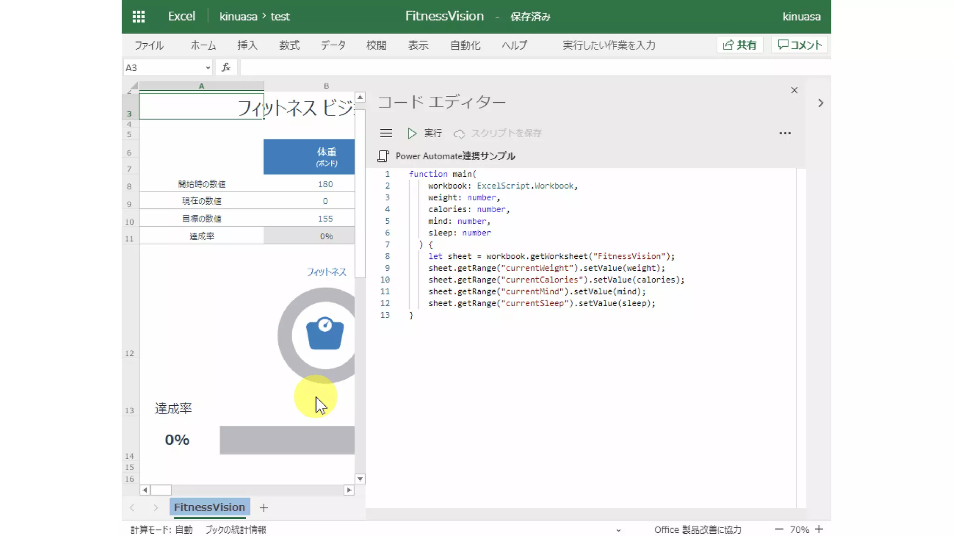Click the script document icon beside the script name
This screenshot has width=953, height=536.
[383, 156]
